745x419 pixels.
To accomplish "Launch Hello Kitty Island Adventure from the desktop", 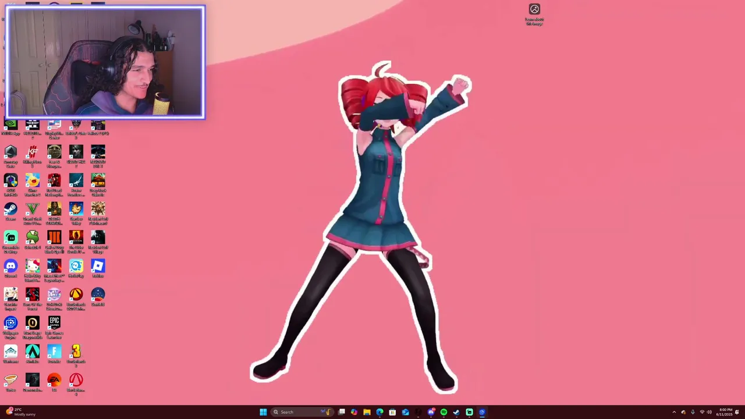I will (x=33, y=271).
